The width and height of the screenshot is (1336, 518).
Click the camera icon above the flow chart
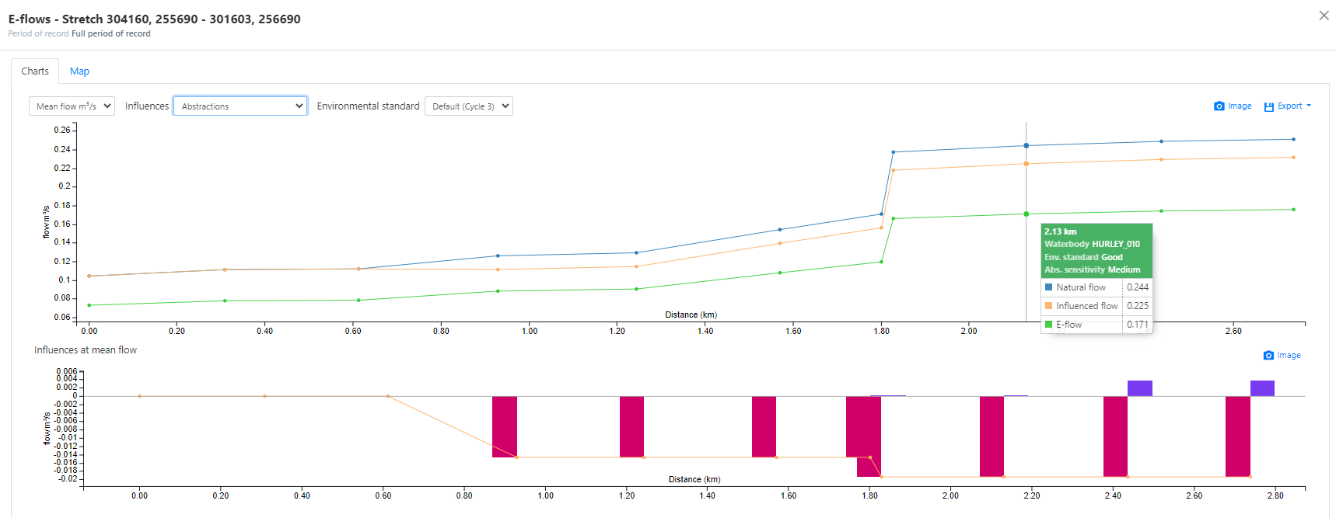(1219, 106)
